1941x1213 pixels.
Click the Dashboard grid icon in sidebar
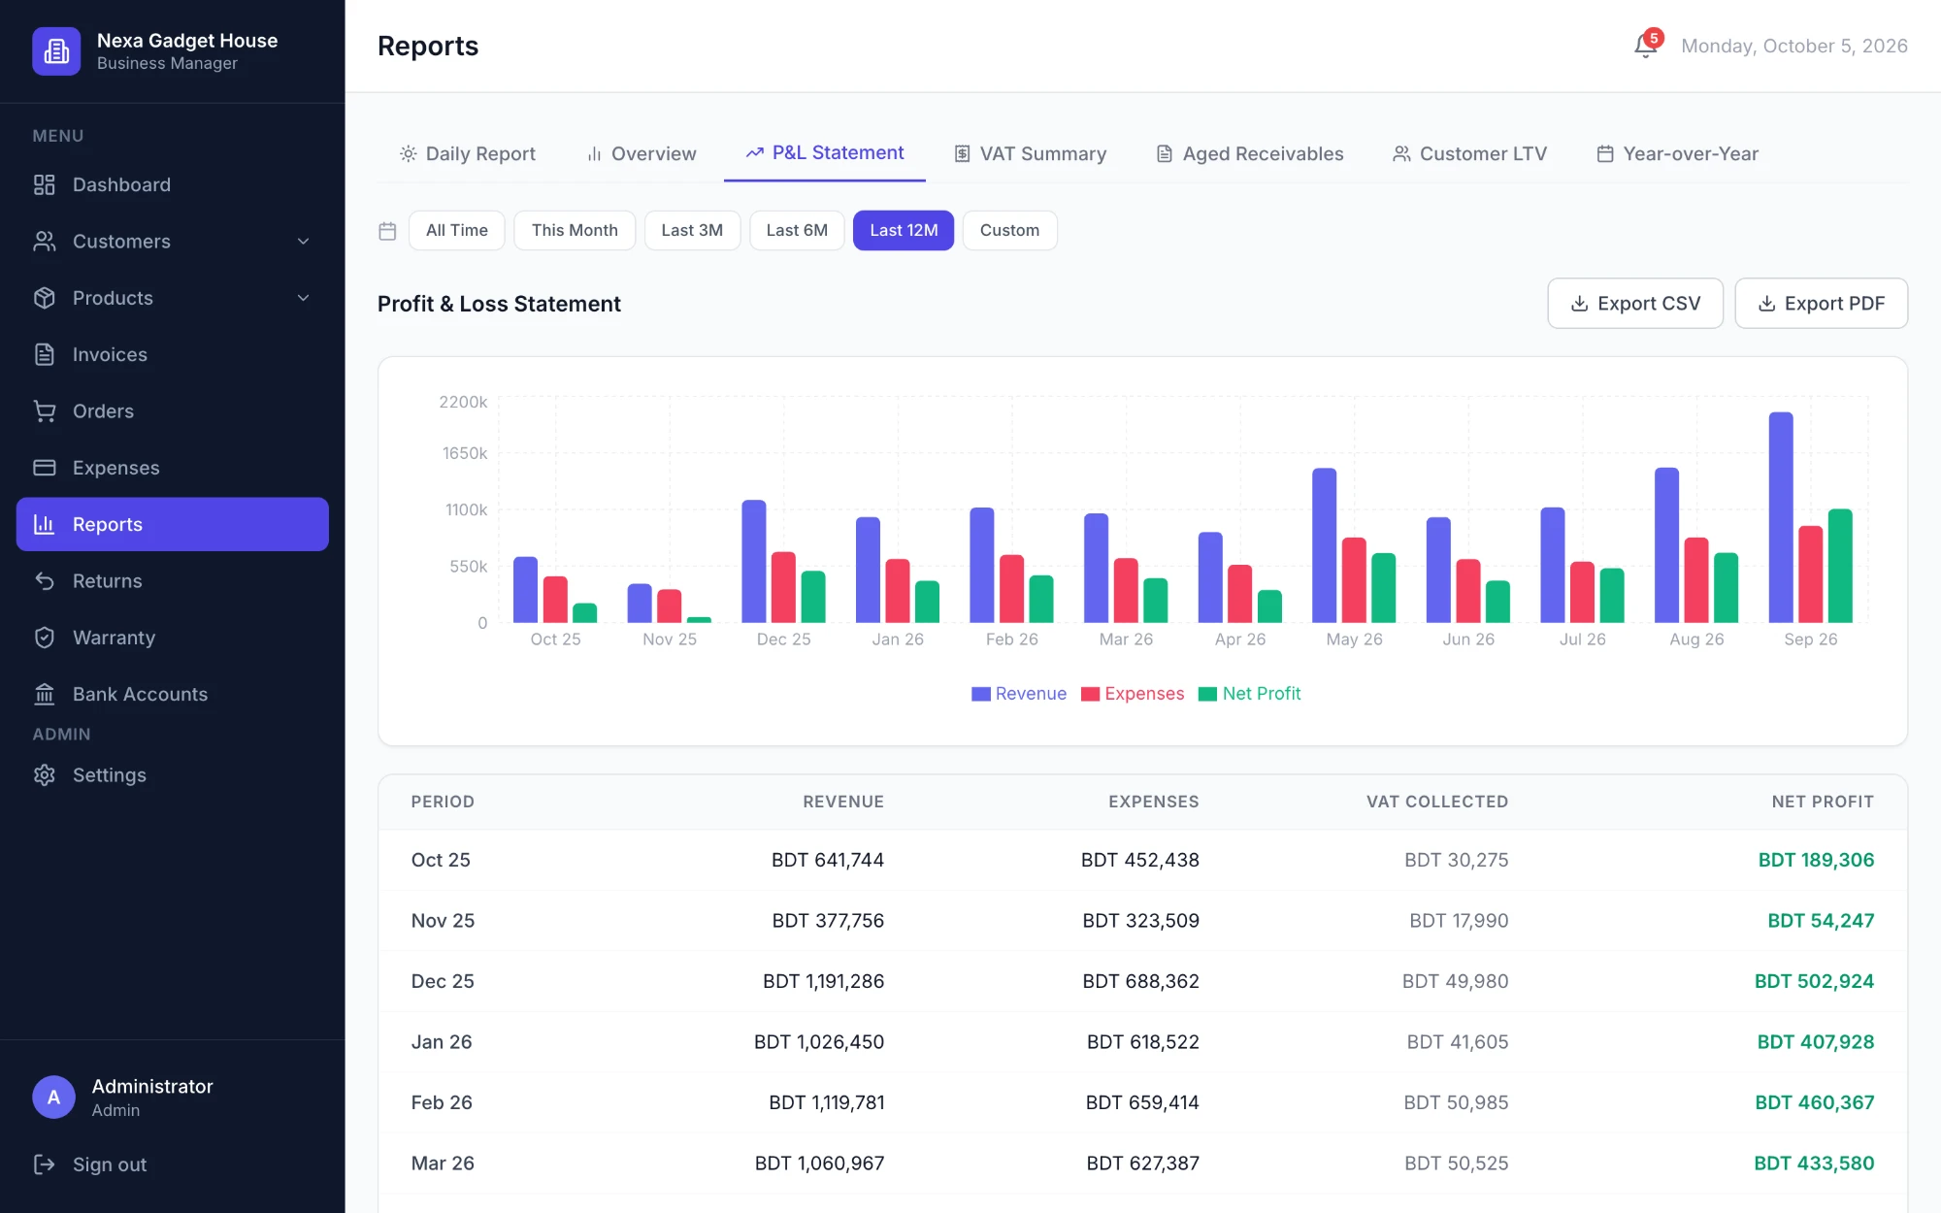tap(45, 184)
